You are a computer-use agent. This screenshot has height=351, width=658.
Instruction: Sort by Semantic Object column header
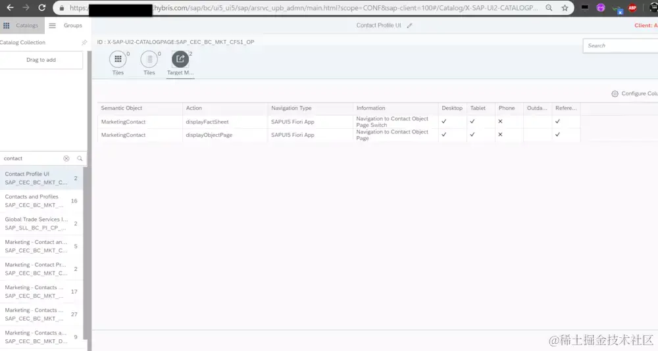pyautogui.click(x=140, y=108)
